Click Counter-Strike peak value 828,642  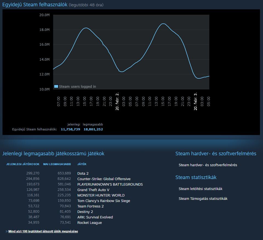tap(64, 179)
